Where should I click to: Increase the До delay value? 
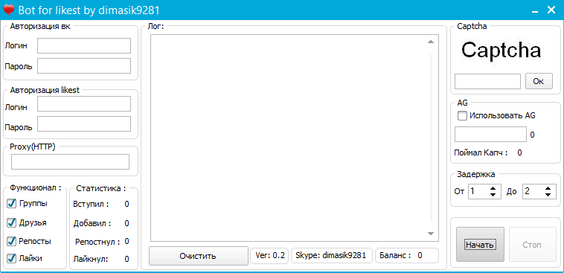pos(548,187)
